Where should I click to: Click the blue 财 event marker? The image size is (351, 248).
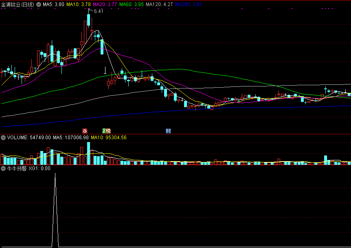click(x=168, y=131)
